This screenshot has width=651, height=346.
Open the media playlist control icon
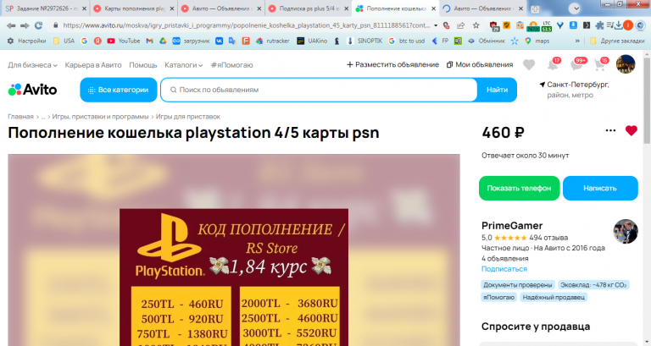609,25
